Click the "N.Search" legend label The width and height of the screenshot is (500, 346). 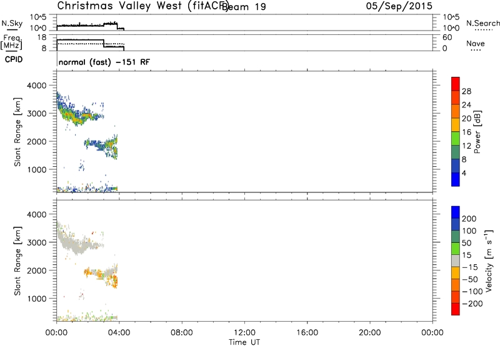click(x=483, y=23)
